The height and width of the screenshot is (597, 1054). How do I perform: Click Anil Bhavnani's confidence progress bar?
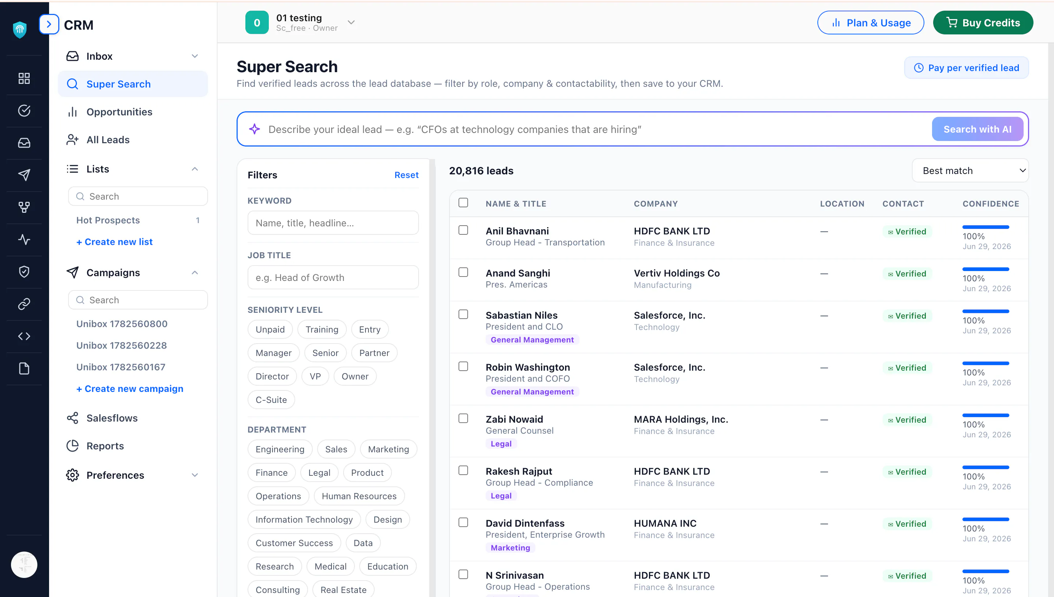coord(986,227)
